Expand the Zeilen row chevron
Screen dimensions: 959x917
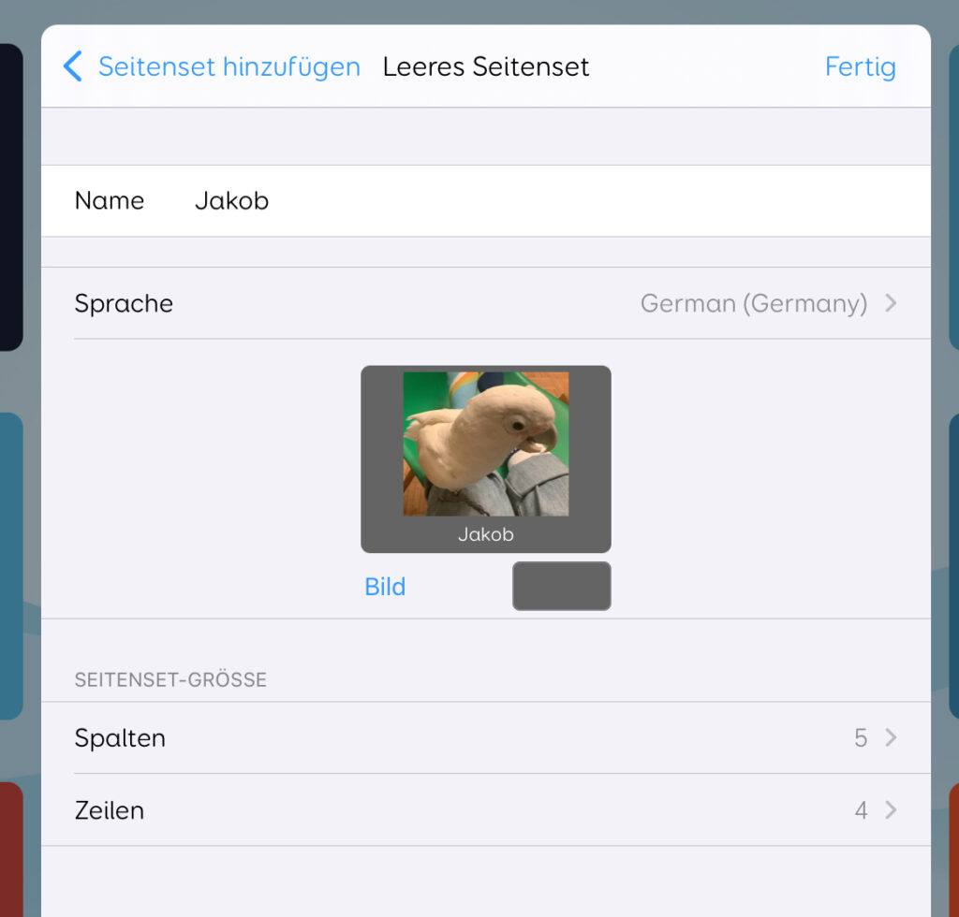point(892,810)
